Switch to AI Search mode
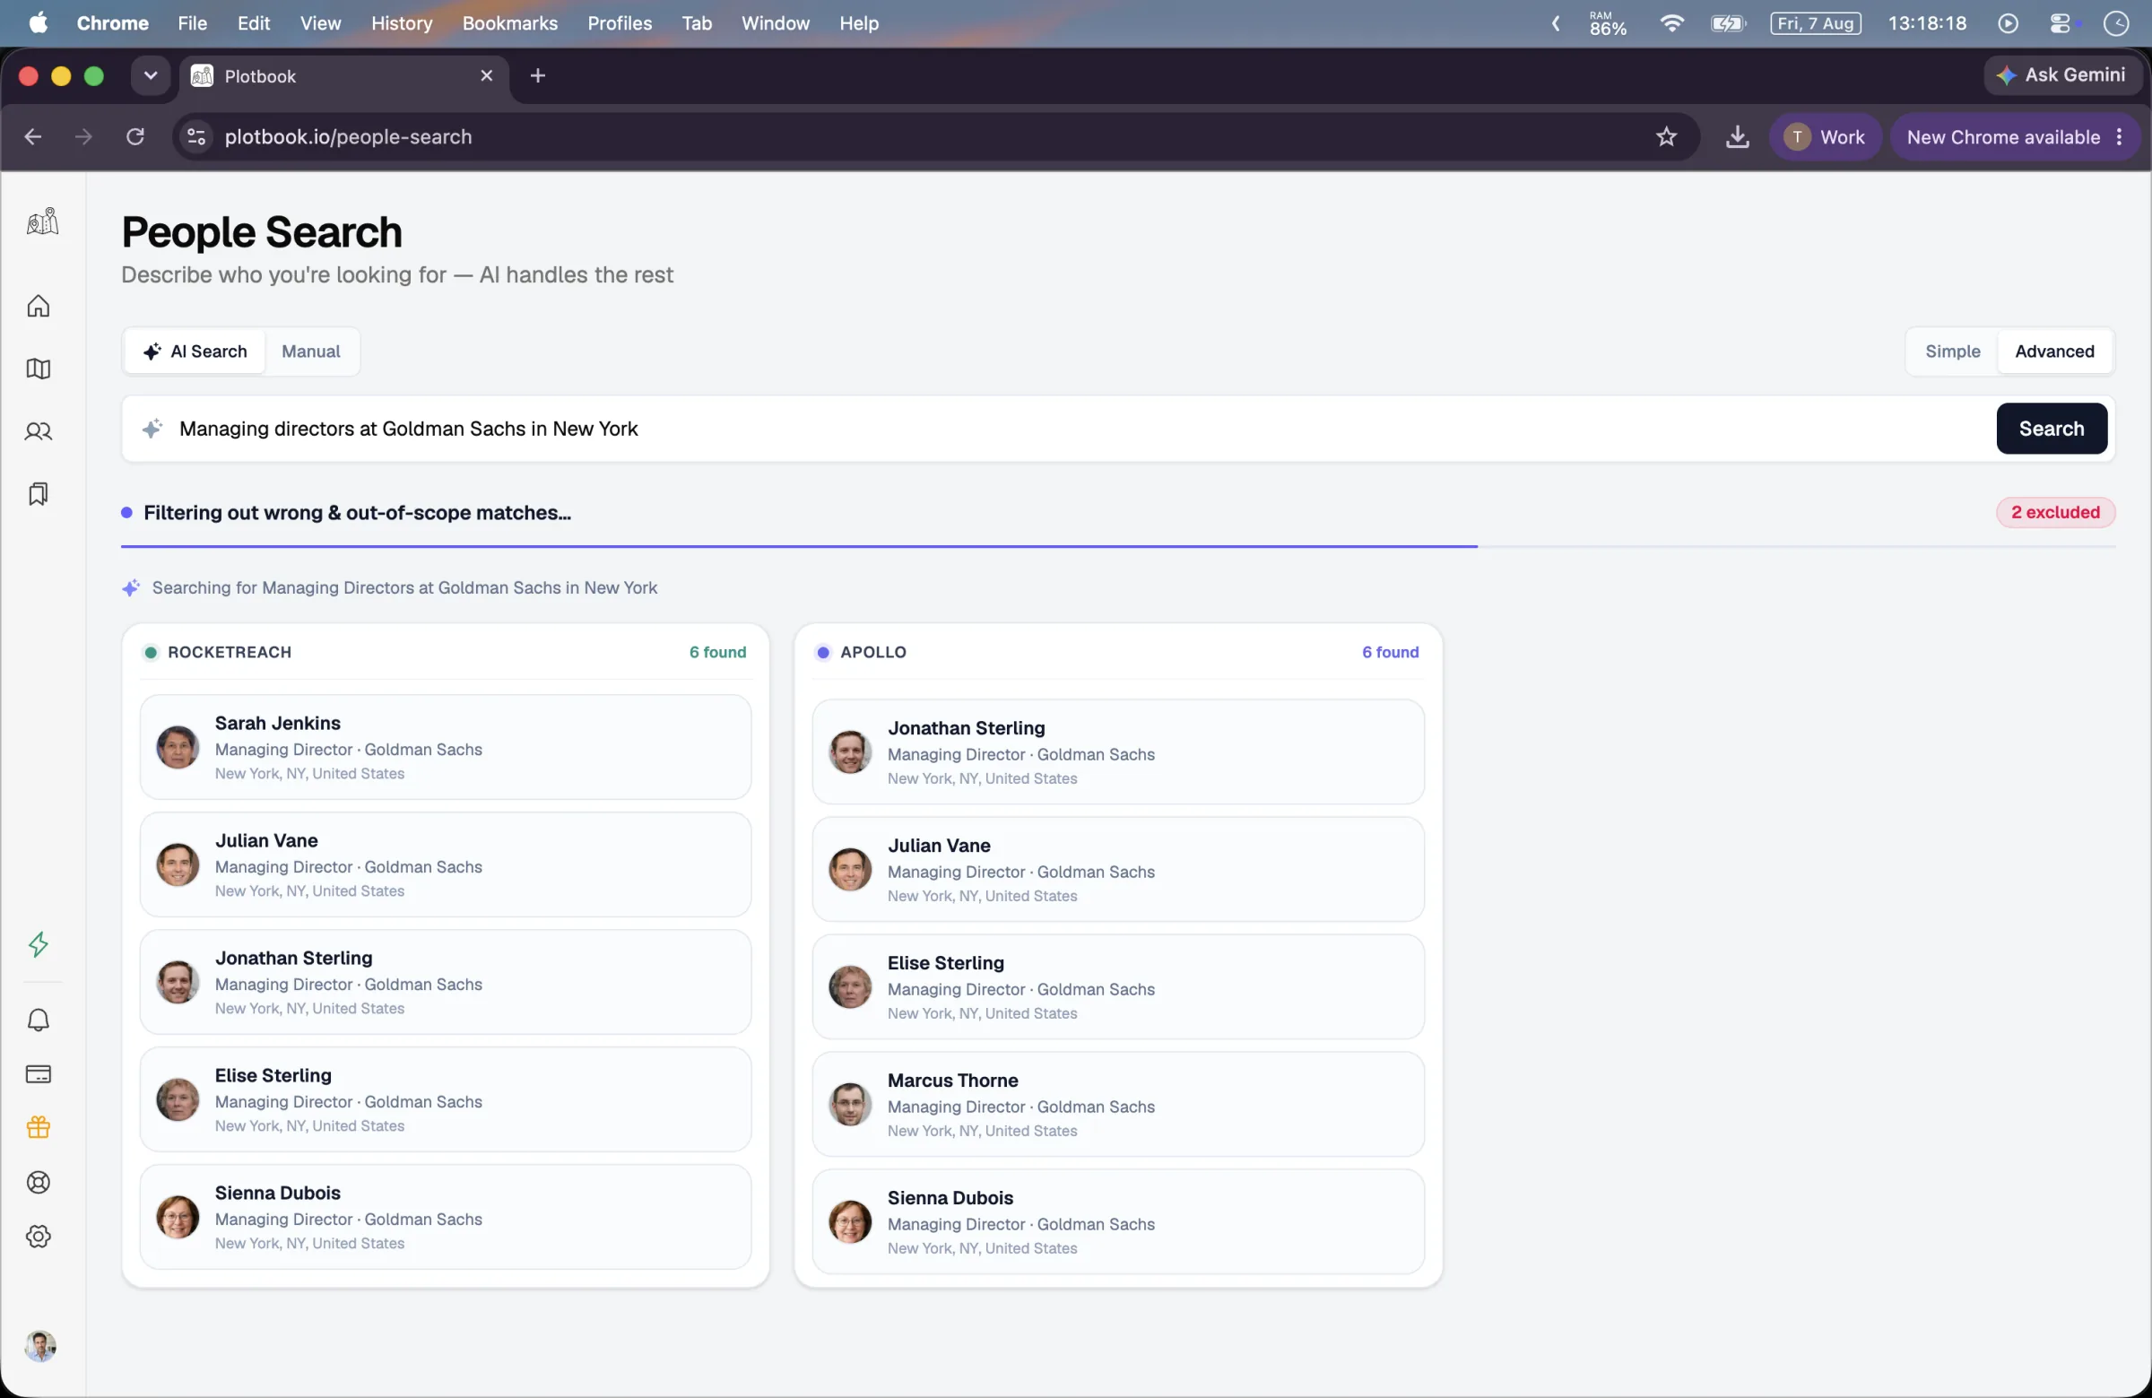 click(195, 351)
